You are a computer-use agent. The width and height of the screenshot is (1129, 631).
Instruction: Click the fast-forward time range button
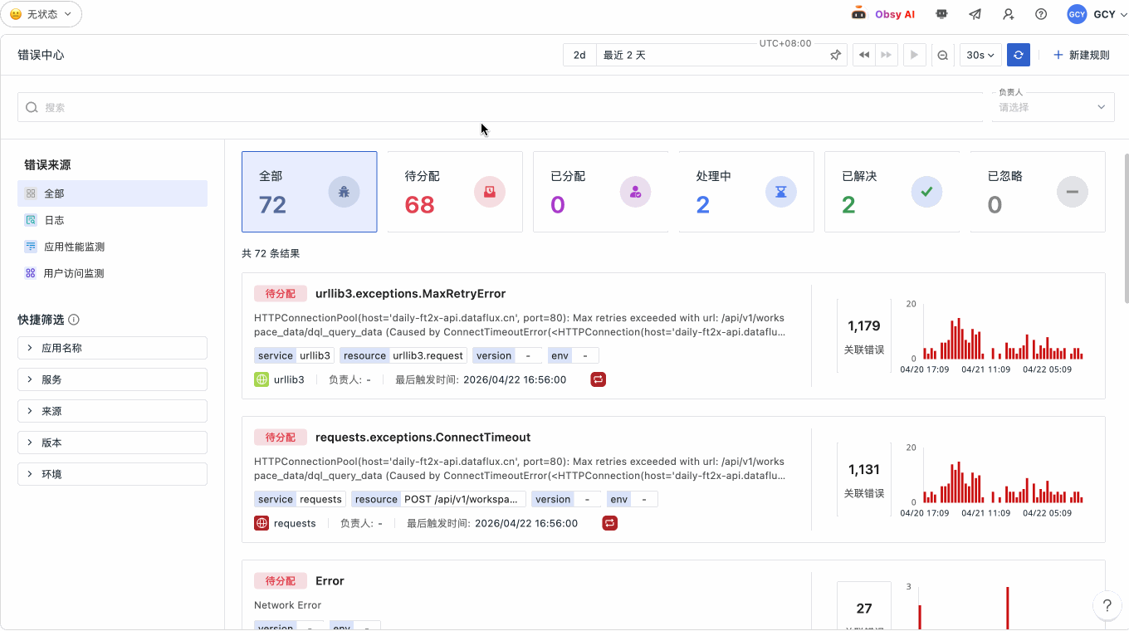tap(887, 55)
